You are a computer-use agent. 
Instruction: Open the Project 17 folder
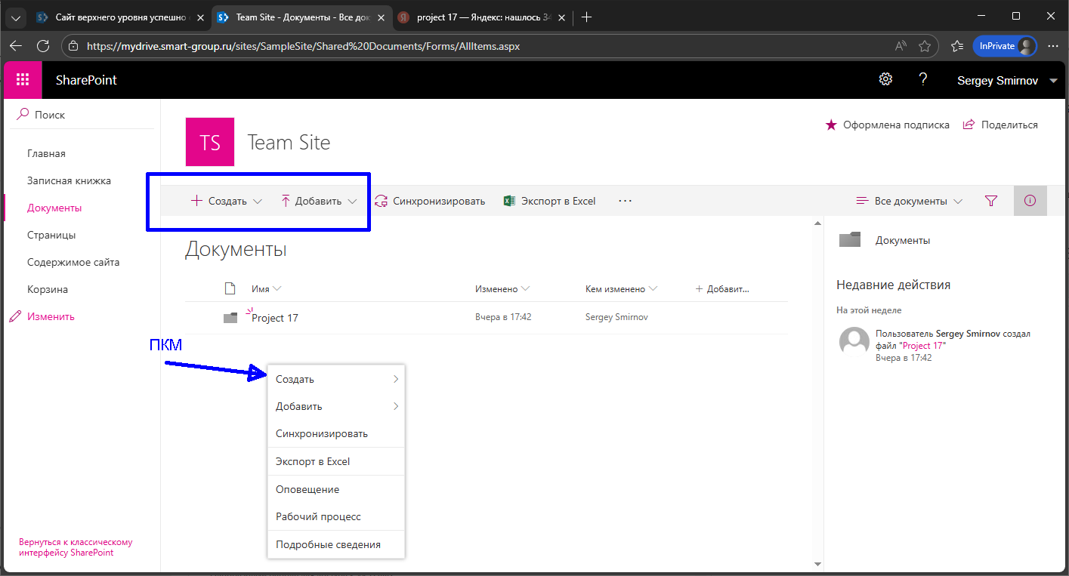(275, 318)
